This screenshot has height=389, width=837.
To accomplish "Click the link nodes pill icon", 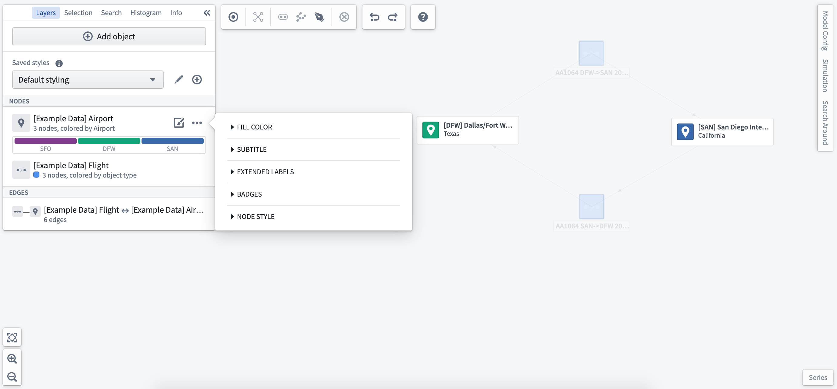I will tap(283, 17).
